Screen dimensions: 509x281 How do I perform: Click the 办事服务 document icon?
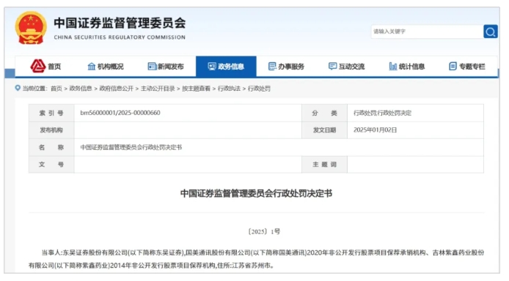(x=272, y=67)
